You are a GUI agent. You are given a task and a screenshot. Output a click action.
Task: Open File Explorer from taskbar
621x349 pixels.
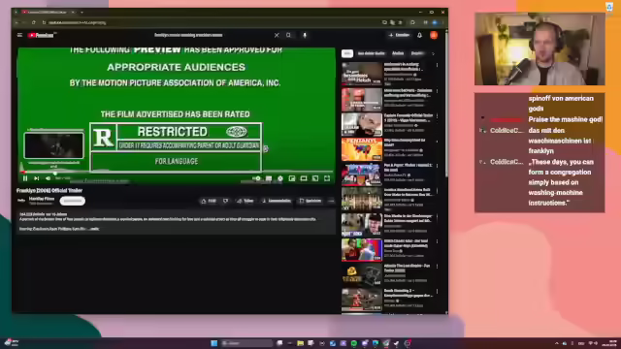pos(300,343)
